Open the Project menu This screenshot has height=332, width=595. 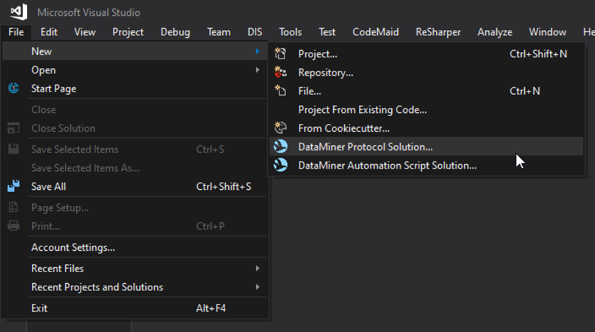128,32
